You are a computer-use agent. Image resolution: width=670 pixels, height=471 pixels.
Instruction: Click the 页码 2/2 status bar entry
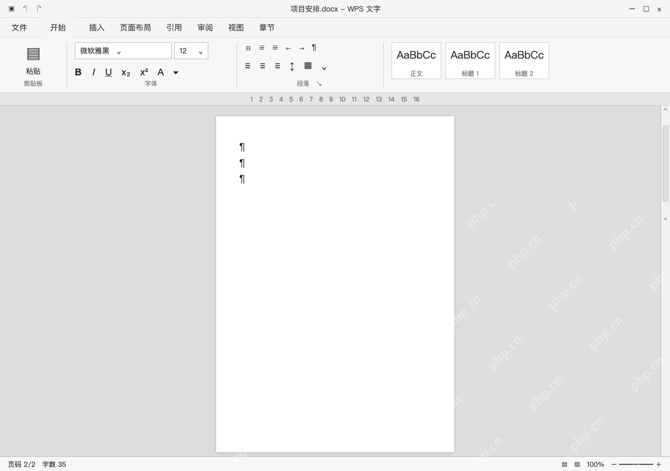point(21,464)
